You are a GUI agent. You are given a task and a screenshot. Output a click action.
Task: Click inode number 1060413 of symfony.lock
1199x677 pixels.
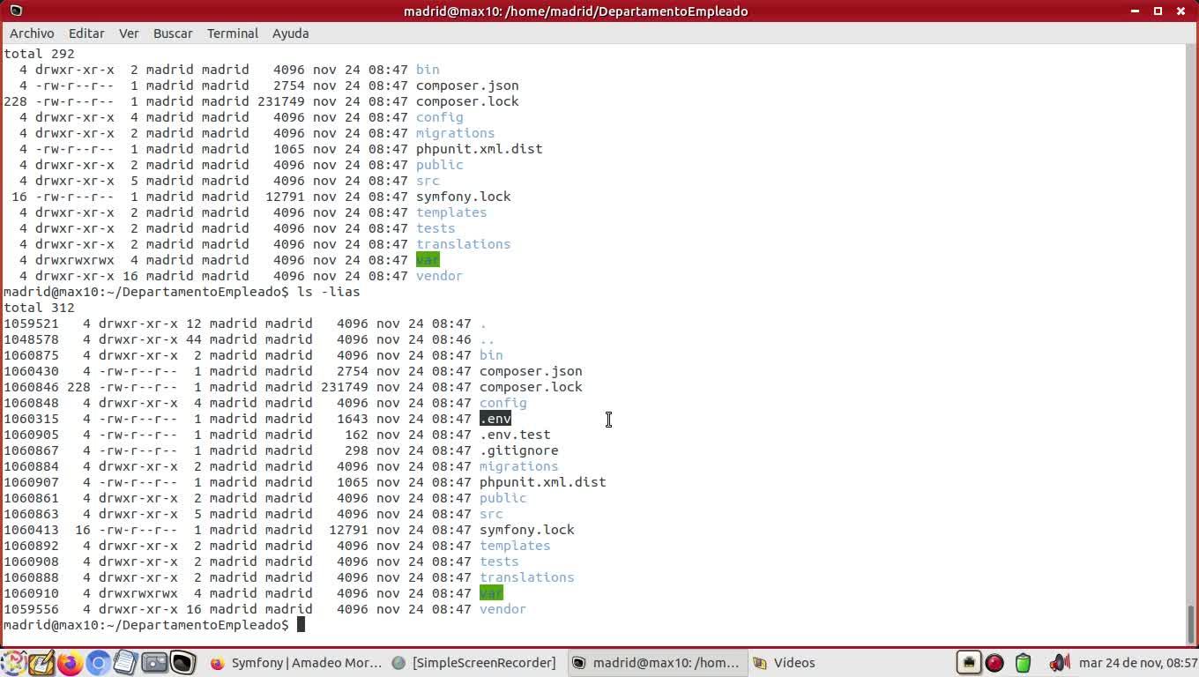(x=31, y=530)
